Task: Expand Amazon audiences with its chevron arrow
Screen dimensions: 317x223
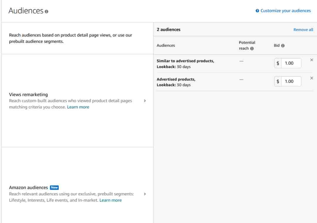Action: [x=145, y=194]
